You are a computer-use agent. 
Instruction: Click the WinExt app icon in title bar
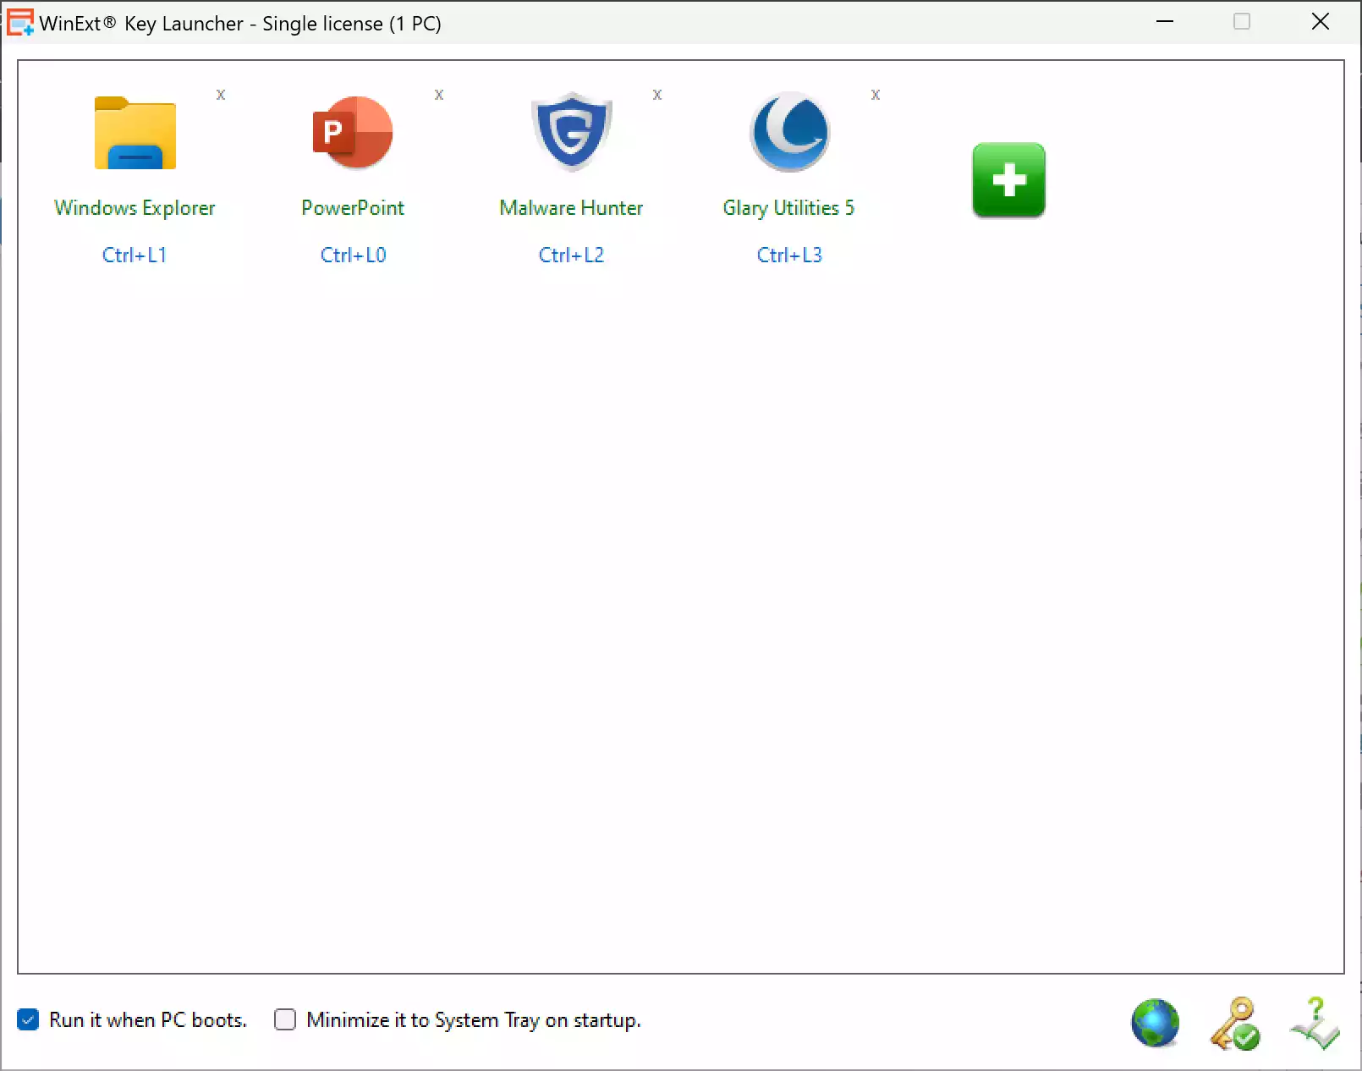click(x=20, y=23)
